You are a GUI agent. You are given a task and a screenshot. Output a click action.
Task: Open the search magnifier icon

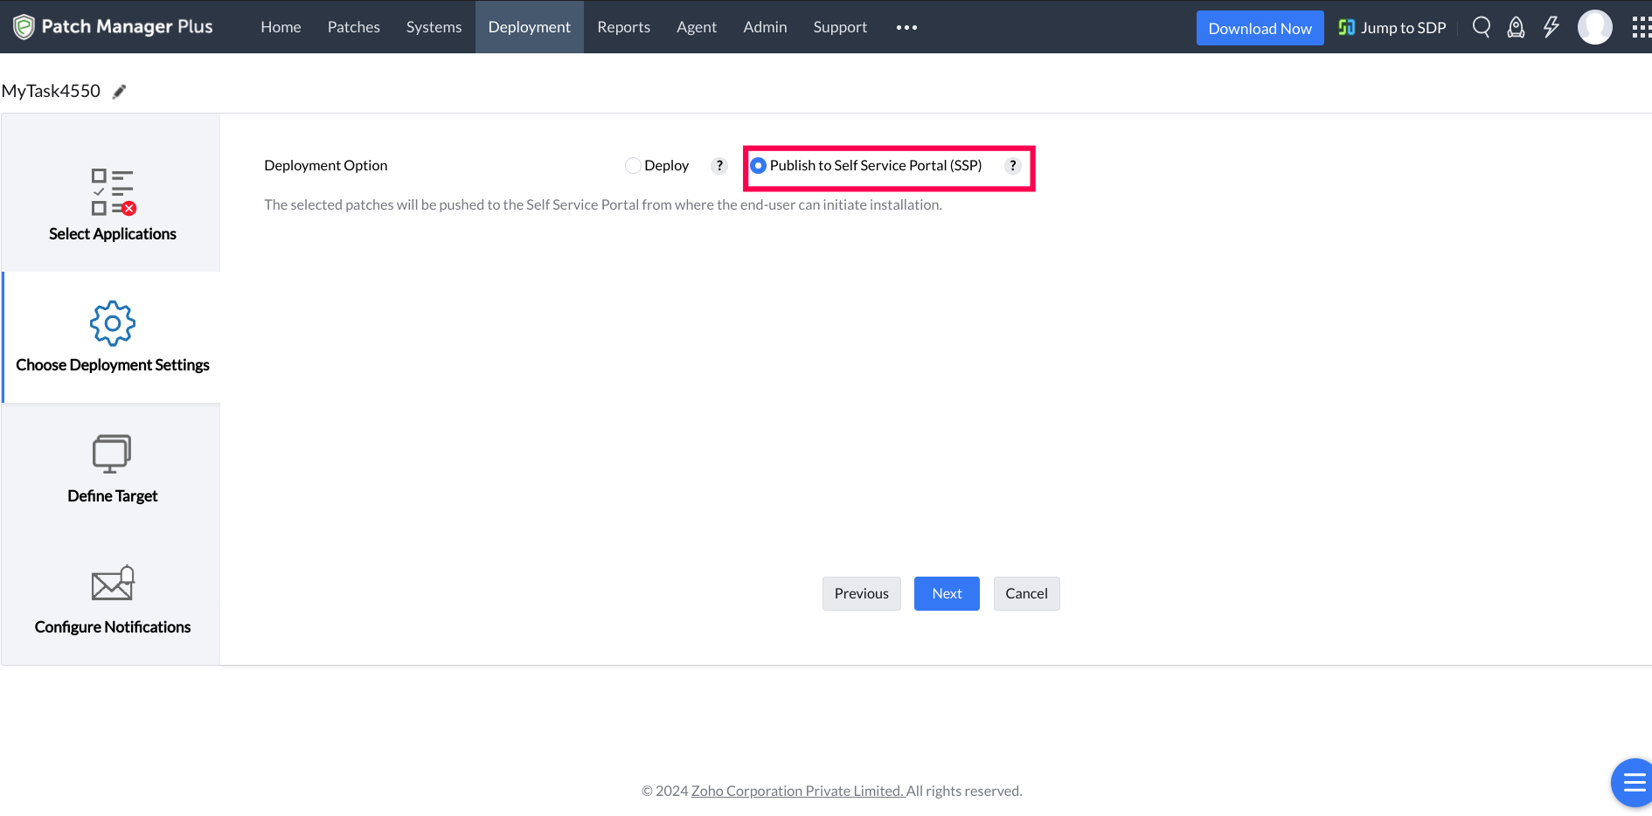pyautogui.click(x=1482, y=27)
